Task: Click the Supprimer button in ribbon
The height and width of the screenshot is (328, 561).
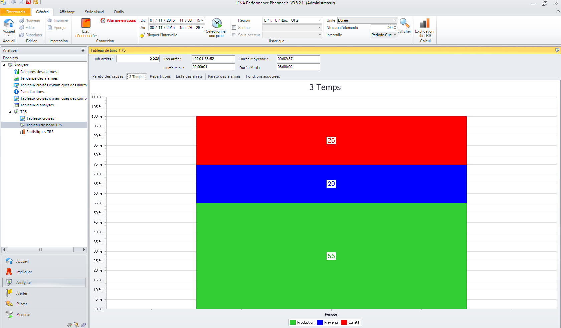Action: 31,35
